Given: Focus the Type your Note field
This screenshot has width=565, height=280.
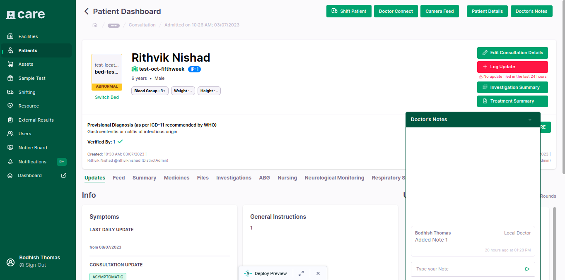Looking at the screenshot, I should tap(467, 269).
